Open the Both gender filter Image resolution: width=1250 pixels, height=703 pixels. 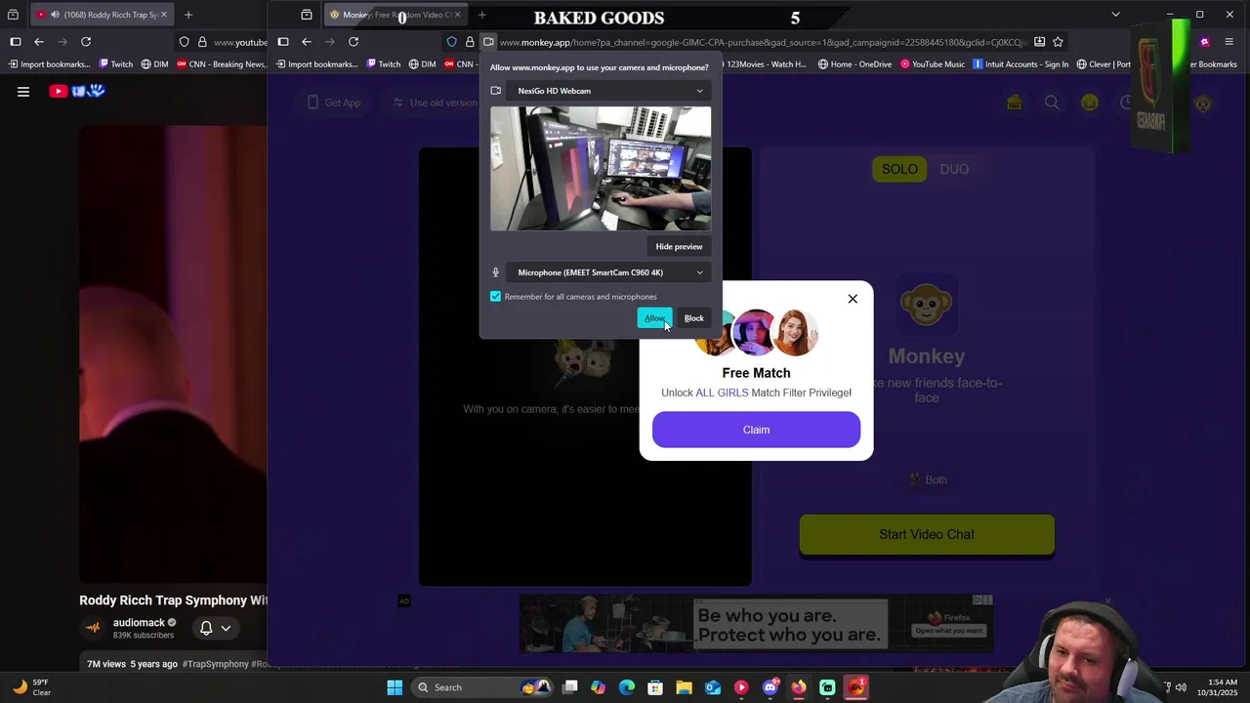[927, 479]
